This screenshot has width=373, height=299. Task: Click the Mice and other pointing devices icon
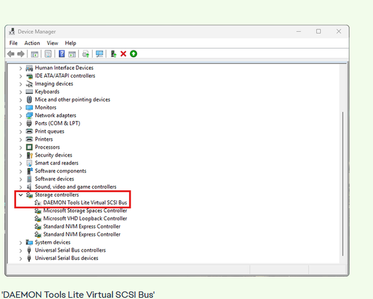[x=29, y=99]
